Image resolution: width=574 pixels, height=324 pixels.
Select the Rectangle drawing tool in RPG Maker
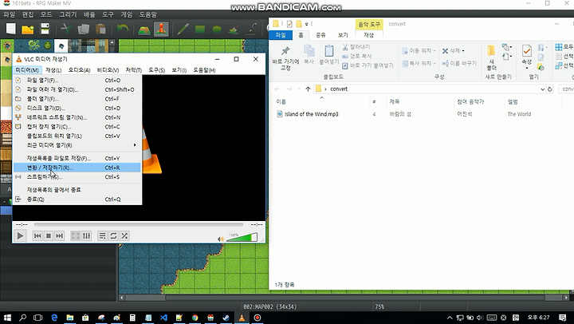(200, 29)
